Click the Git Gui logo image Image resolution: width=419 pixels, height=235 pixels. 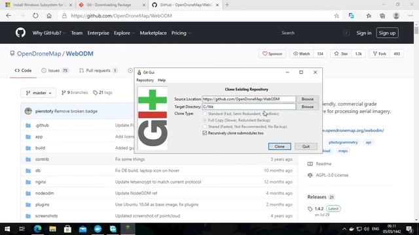[x=153, y=118]
